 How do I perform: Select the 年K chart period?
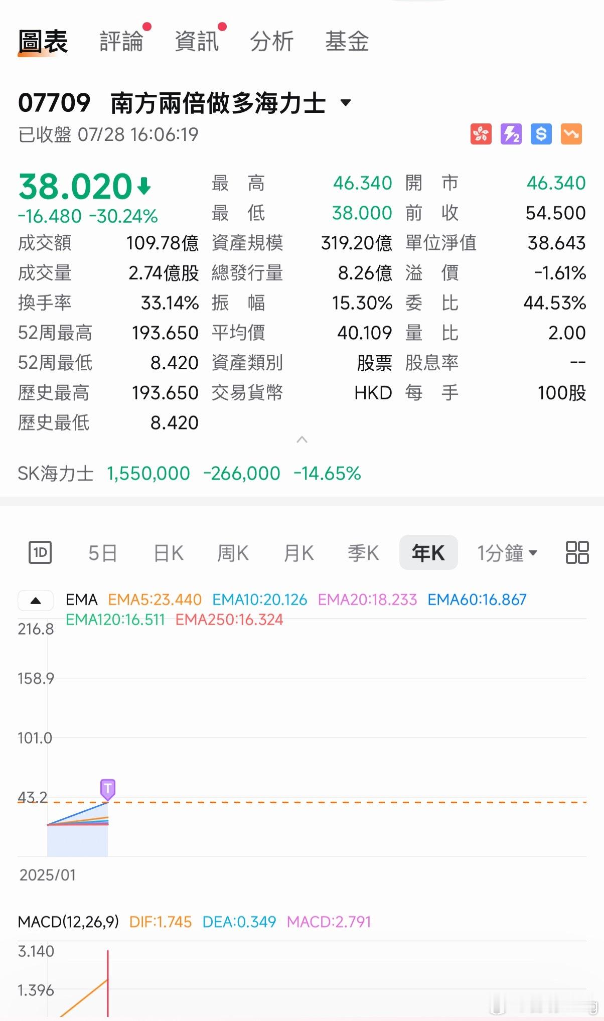point(428,552)
